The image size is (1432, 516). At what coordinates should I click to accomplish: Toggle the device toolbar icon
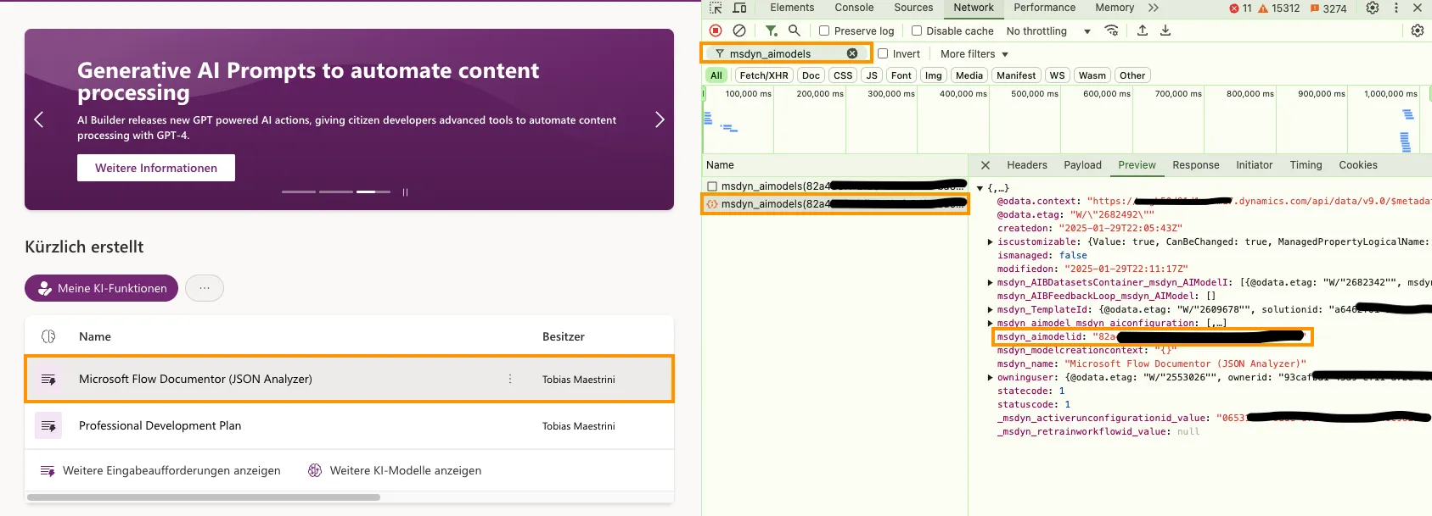coord(739,8)
